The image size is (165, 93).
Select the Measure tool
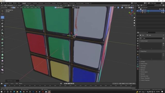coord(2,33)
